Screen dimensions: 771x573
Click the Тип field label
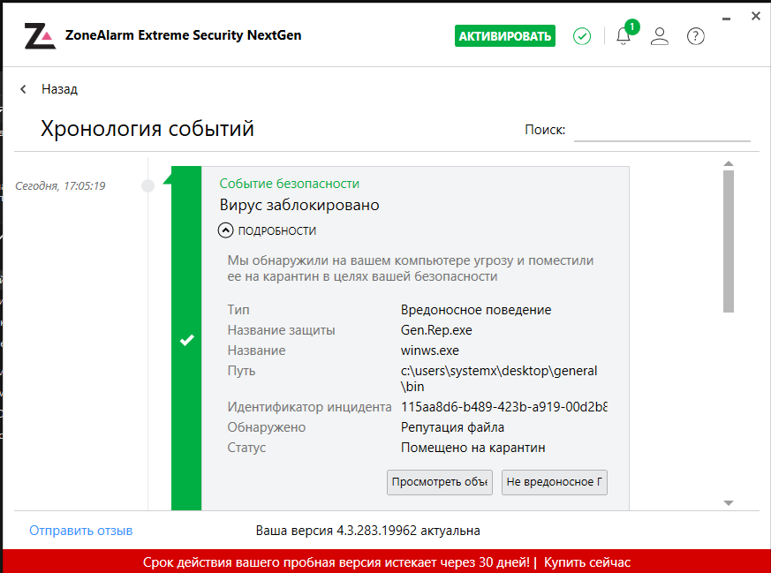pyautogui.click(x=238, y=310)
